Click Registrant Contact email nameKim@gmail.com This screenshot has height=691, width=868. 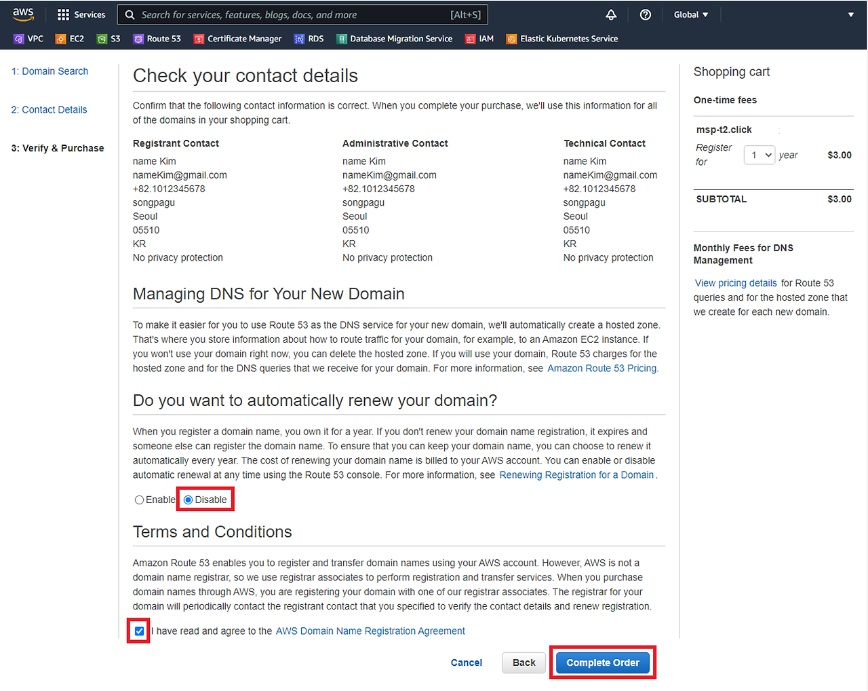(180, 175)
